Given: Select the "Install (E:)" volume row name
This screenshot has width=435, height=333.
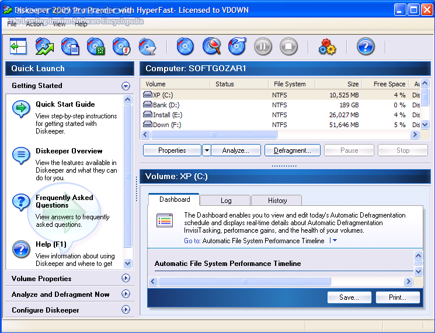Looking at the screenshot, I should (168, 115).
